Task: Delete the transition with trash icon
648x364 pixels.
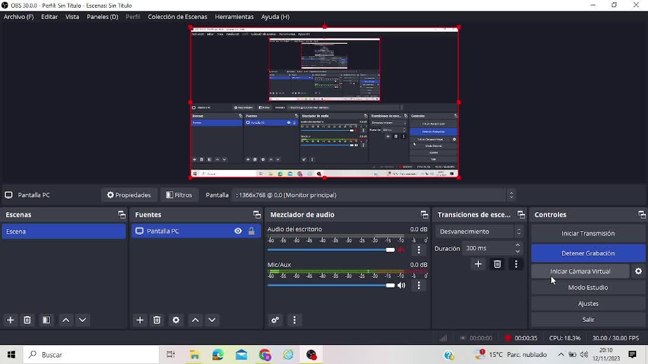Action: [497, 264]
